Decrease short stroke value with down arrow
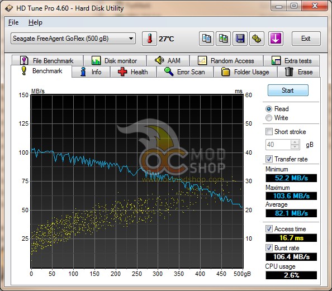 pos(295,147)
